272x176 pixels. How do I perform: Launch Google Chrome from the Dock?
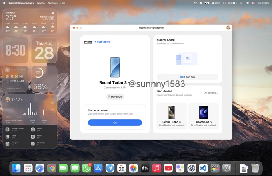pyautogui.click(x=52, y=168)
